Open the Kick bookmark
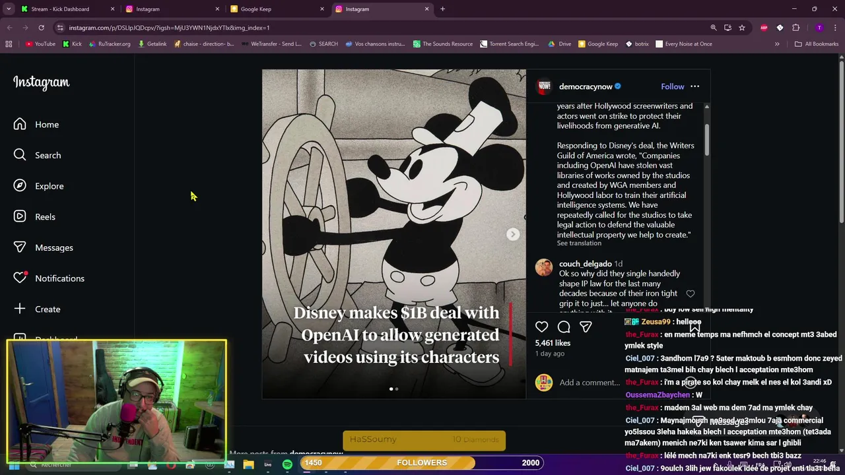845x475 pixels. coord(72,44)
